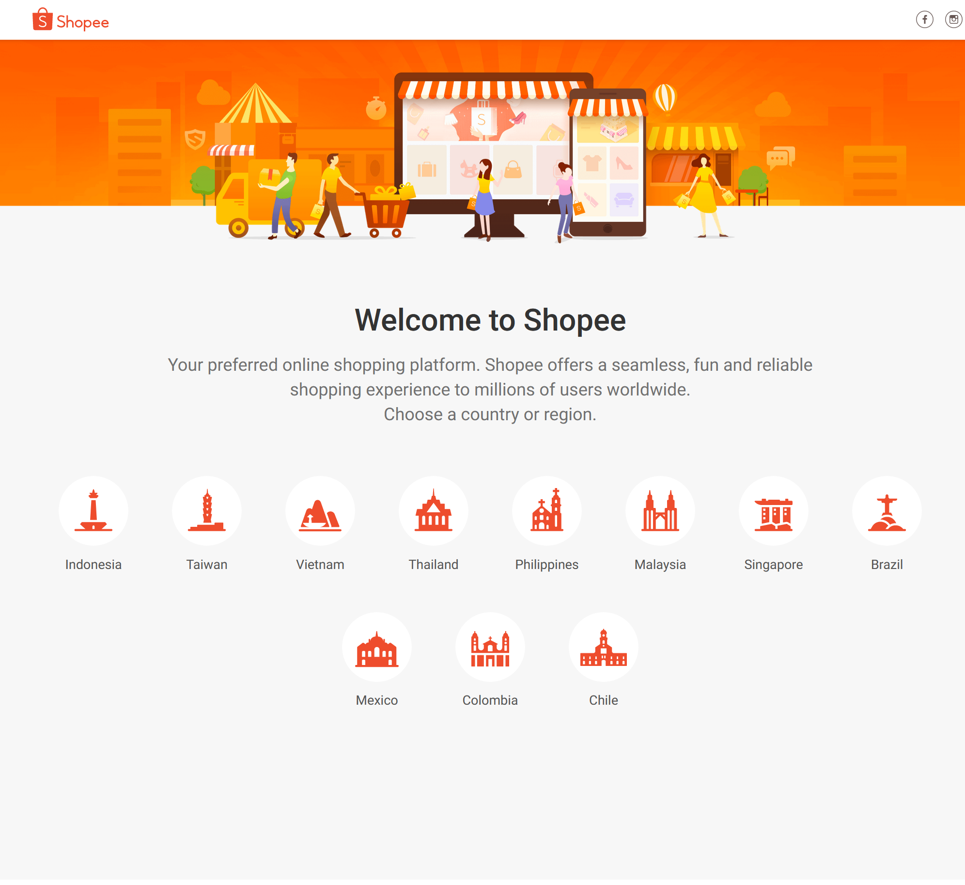
Task: Open the Colombia text link
Action: [x=490, y=700]
